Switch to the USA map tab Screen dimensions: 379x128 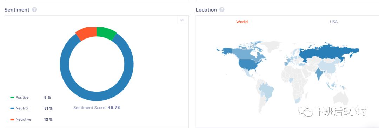[334, 22]
